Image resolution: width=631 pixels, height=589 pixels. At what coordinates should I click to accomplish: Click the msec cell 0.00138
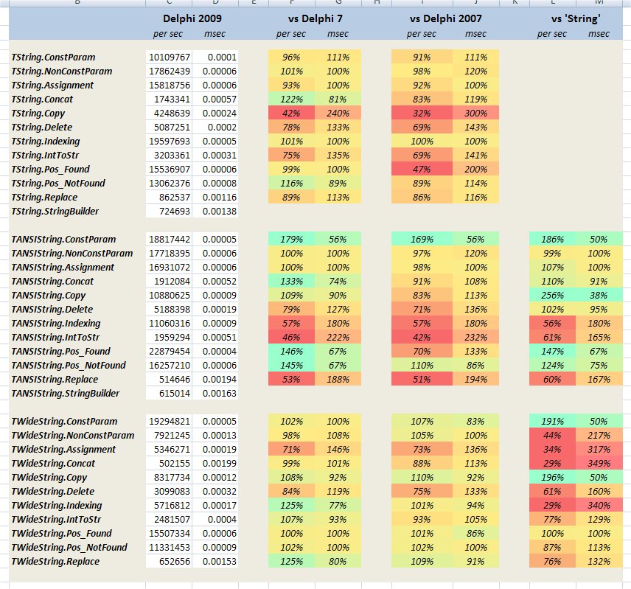[x=215, y=212]
